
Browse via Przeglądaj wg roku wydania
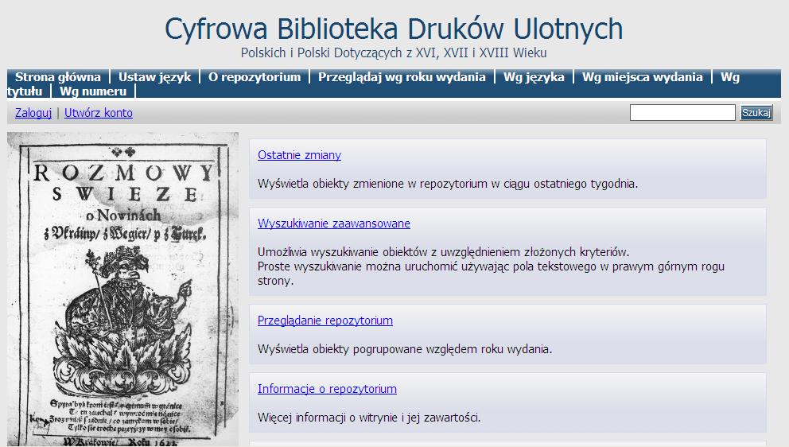(402, 77)
